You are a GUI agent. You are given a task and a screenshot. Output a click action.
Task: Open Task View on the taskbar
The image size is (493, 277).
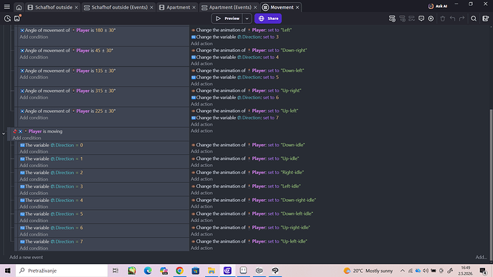(x=115, y=271)
